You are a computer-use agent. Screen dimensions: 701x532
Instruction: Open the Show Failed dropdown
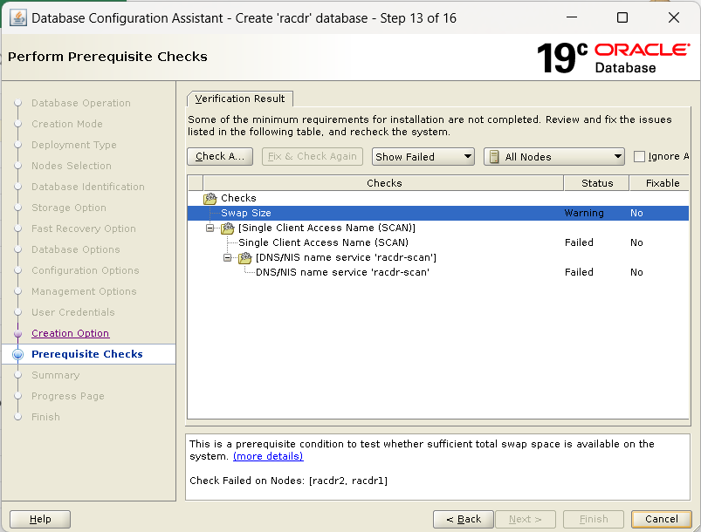click(423, 157)
